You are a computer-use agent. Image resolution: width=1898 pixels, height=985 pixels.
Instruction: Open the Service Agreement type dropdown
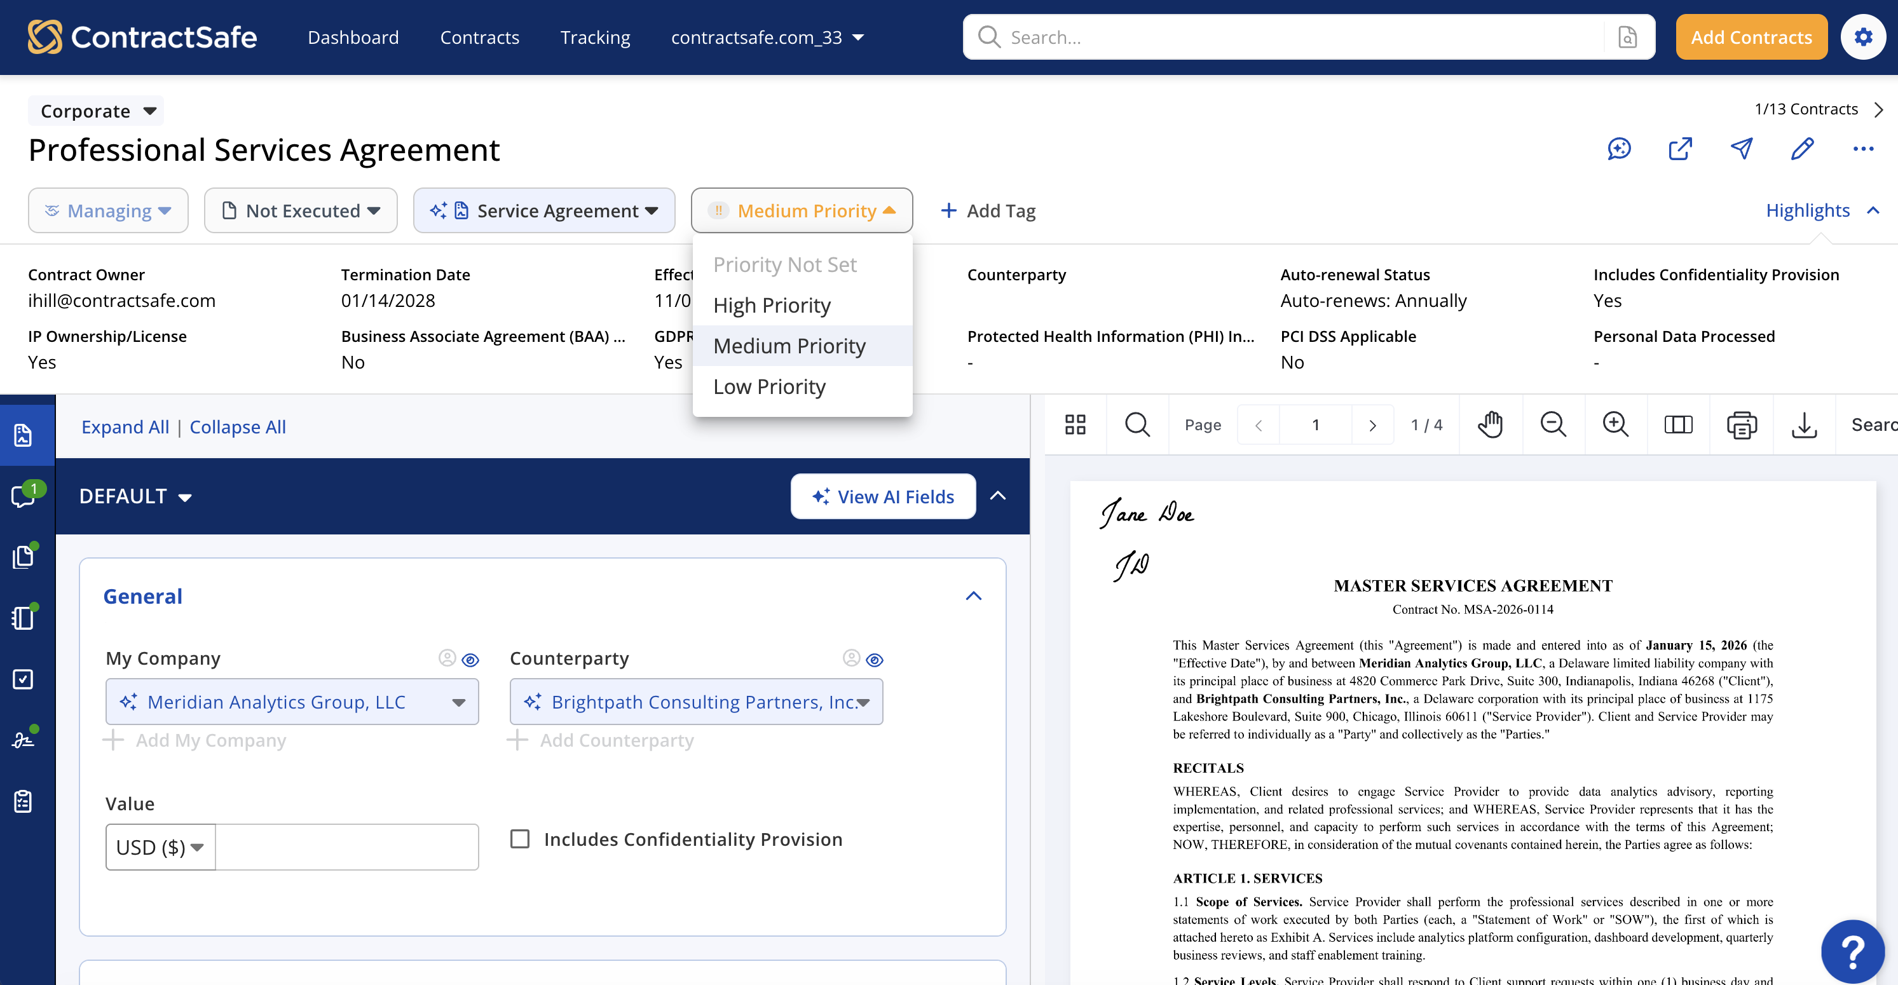pyautogui.click(x=543, y=211)
